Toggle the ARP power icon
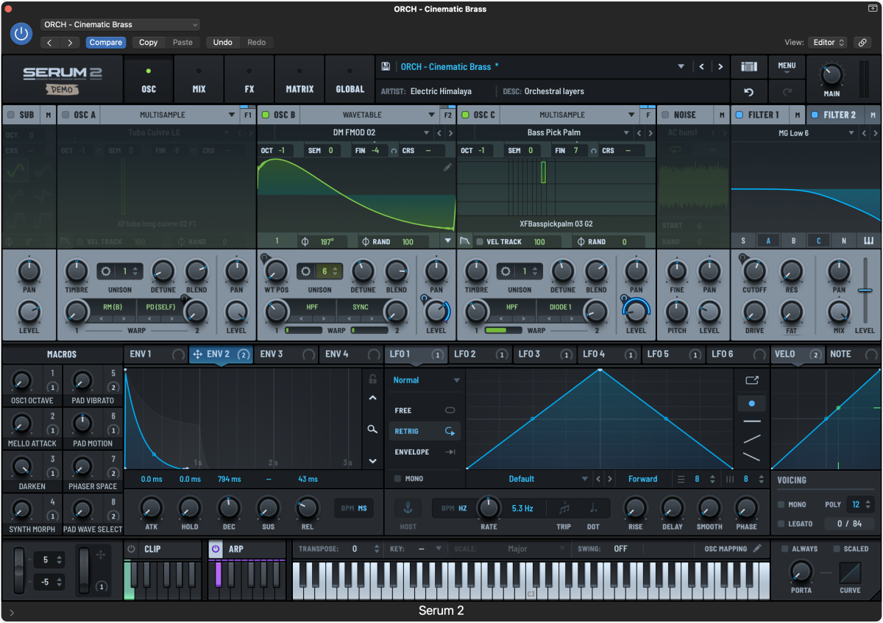The width and height of the screenshot is (883, 623). (216, 549)
